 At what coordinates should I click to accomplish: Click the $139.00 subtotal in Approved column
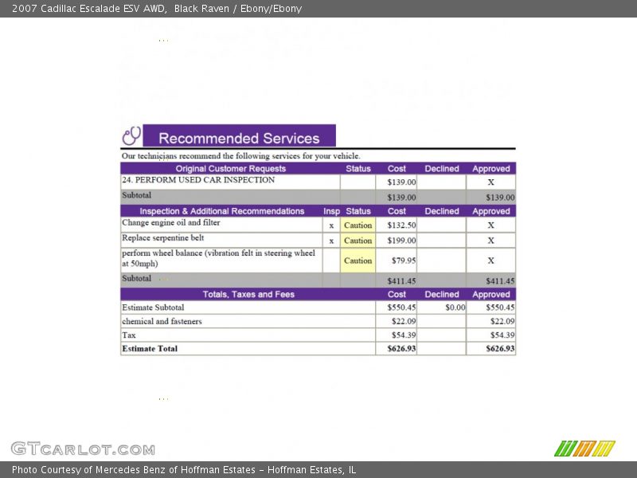tap(500, 198)
